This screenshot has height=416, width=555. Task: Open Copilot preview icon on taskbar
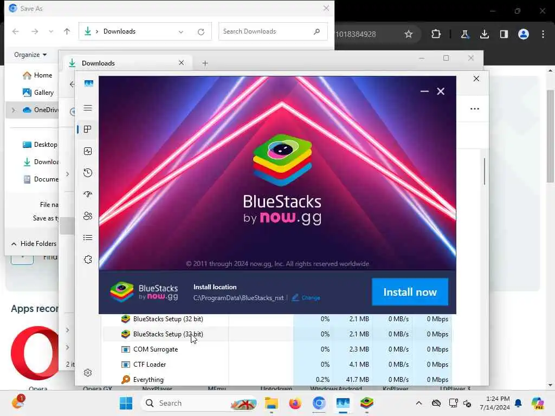537,403
